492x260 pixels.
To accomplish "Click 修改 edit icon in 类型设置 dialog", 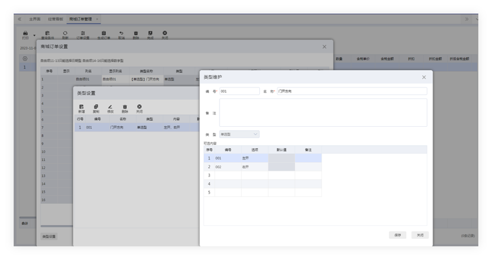I will click(x=110, y=107).
